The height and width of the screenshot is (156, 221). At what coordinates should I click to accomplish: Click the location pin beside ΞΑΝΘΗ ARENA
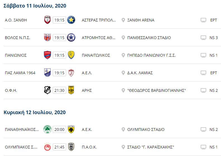click(x=123, y=20)
